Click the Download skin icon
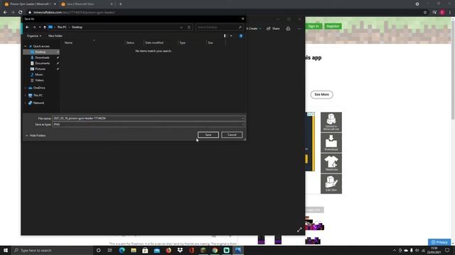 pos(331,143)
